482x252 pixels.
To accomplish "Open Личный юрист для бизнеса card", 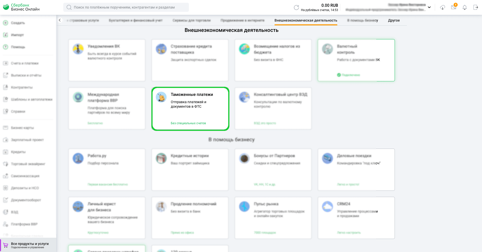I will [x=107, y=218].
